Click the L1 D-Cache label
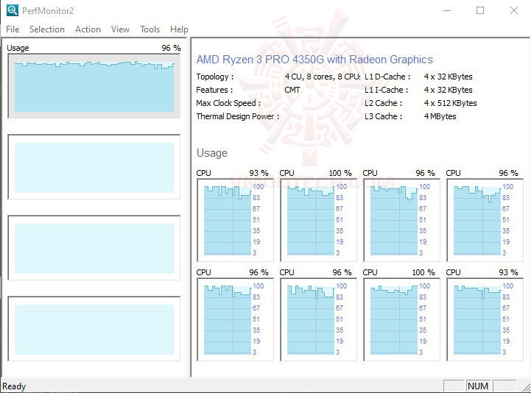531x393 pixels. pyautogui.click(x=387, y=77)
